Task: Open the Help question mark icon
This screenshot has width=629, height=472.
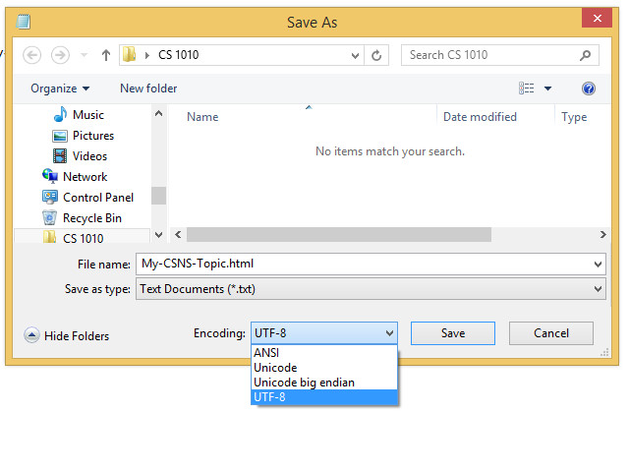Action: (x=589, y=88)
